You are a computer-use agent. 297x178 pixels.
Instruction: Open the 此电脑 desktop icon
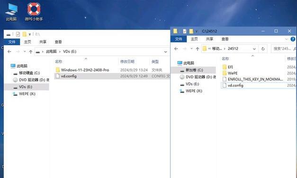pos(11,12)
